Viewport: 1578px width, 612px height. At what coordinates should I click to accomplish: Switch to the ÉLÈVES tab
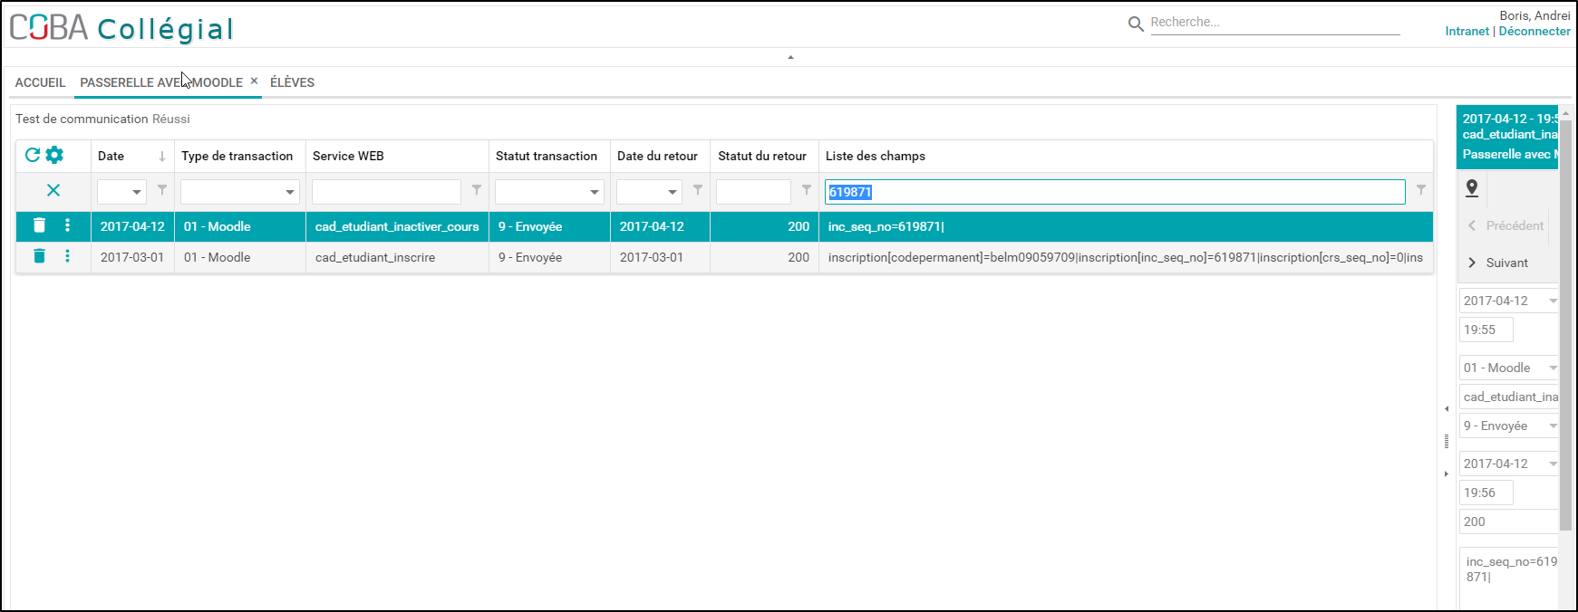(292, 82)
